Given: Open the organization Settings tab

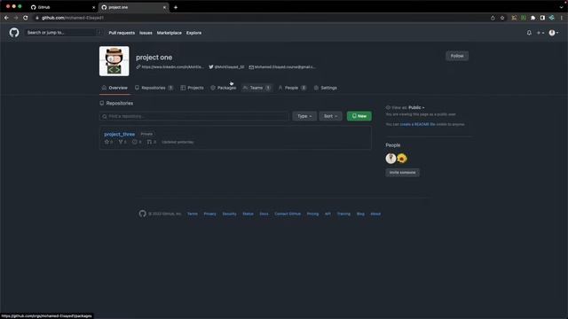Looking at the screenshot, I should (x=326, y=88).
